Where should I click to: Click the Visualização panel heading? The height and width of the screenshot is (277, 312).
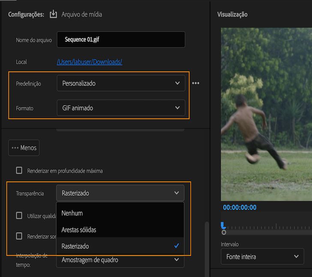tap(232, 14)
